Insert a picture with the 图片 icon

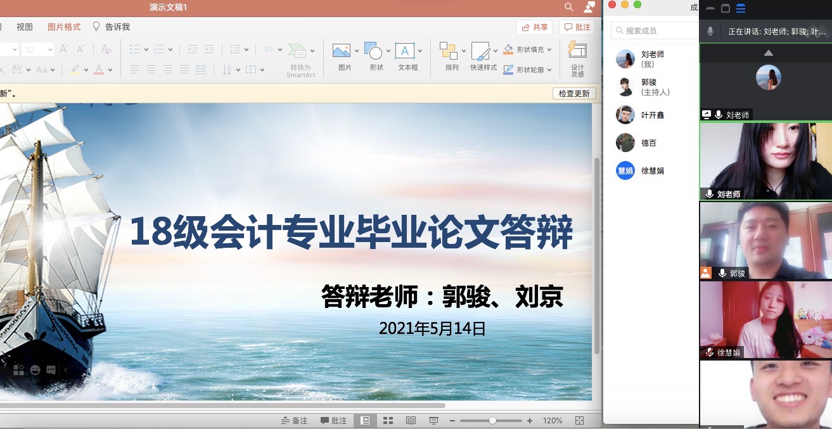[x=341, y=51]
